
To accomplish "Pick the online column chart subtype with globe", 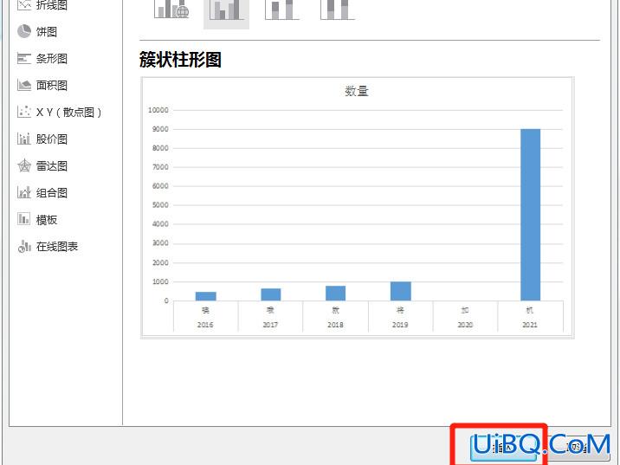I will pyautogui.click(x=171, y=10).
